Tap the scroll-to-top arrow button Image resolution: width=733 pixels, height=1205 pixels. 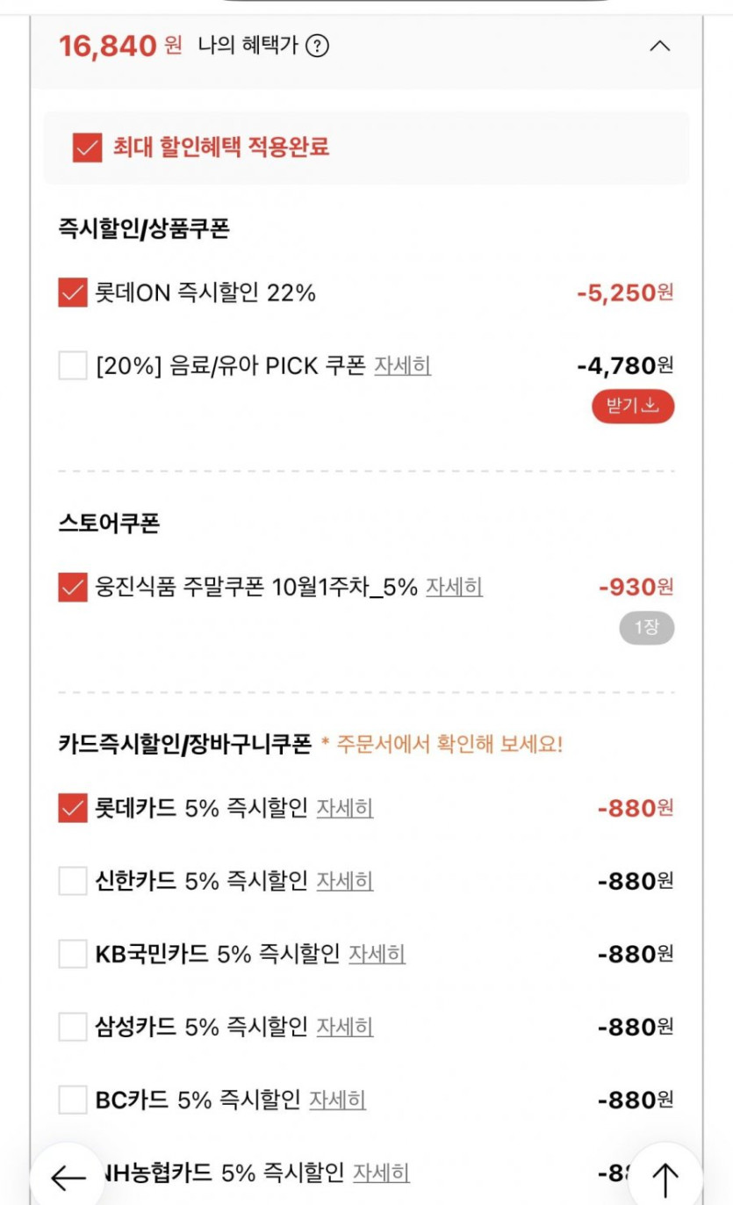click(665, 1178)
